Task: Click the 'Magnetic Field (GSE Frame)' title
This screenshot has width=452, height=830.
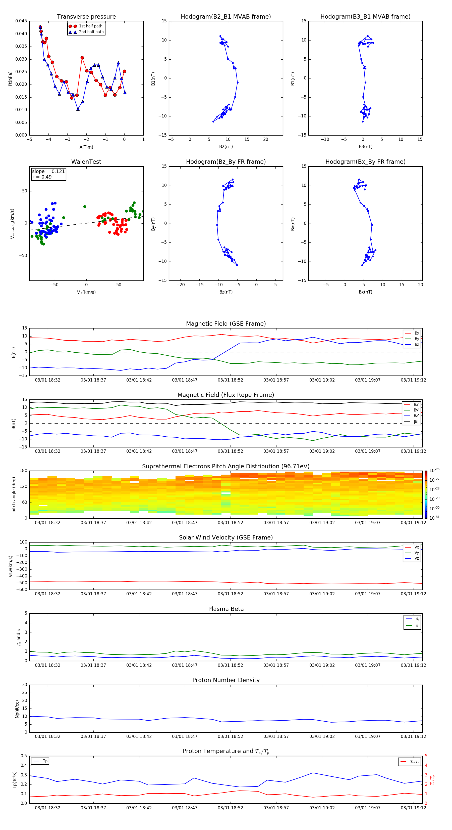Action: point(226,324)
